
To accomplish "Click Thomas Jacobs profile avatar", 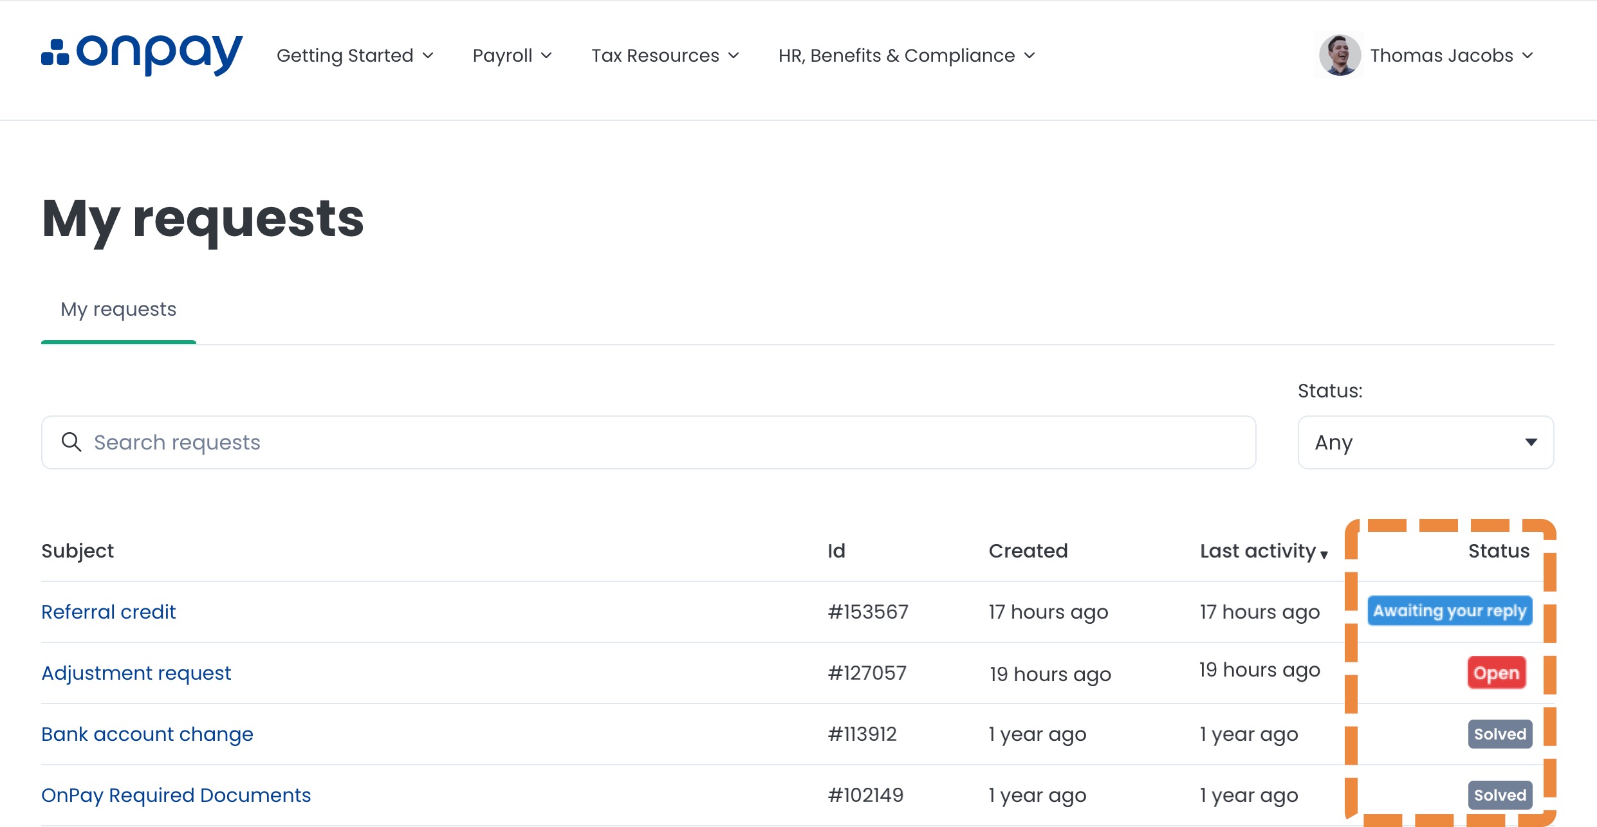I will 1340,55.
